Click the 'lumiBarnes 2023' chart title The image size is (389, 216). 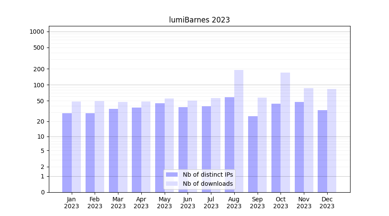[x=199, y=20]
